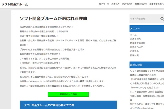164x109 pixels.
Task: Select ホーム in sidebar menu
Action: (133, 35)
